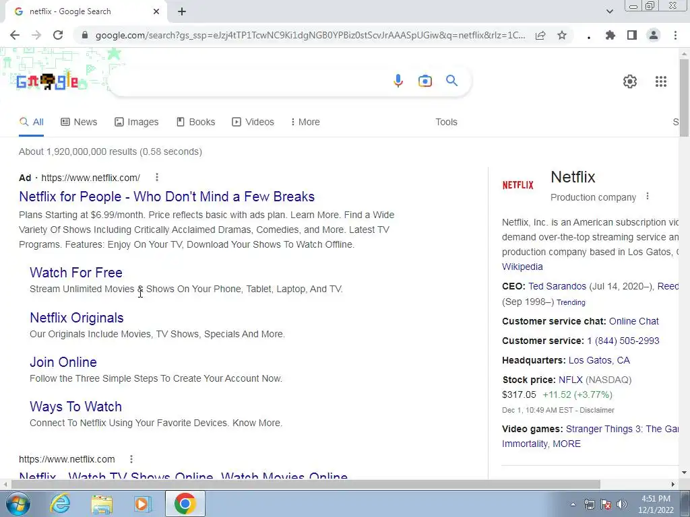This screenshot has height=517, width=690.
Task: Open the ad headline Netflix for People
Action: 167,197
